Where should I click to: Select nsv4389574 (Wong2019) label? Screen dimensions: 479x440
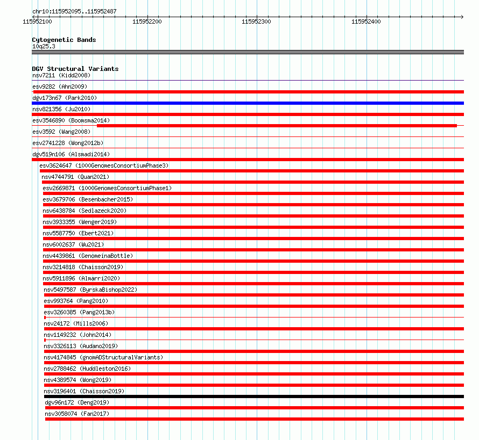[x=78, y=380]
